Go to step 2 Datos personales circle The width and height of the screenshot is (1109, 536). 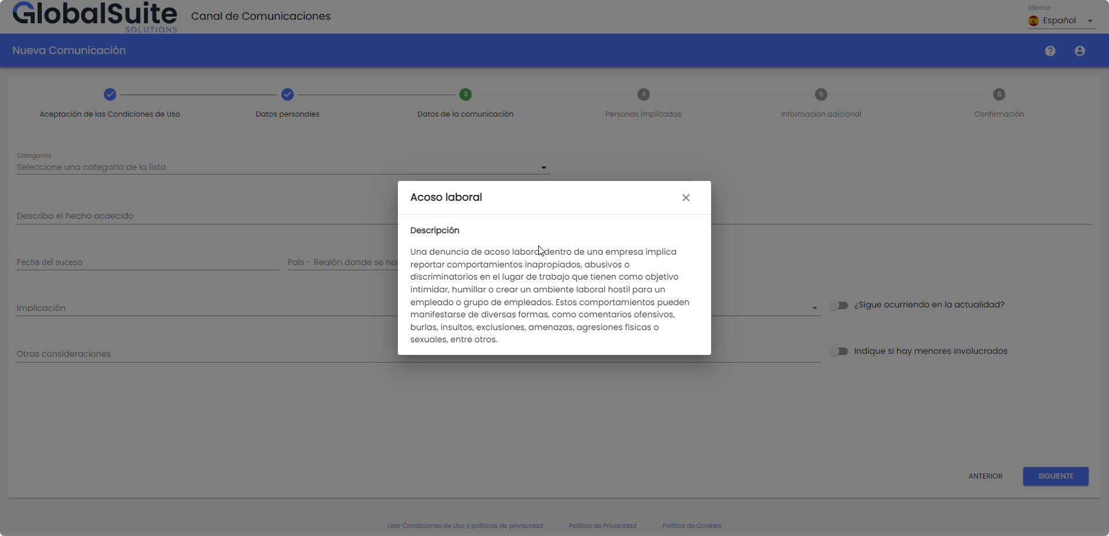pos(288,95)
